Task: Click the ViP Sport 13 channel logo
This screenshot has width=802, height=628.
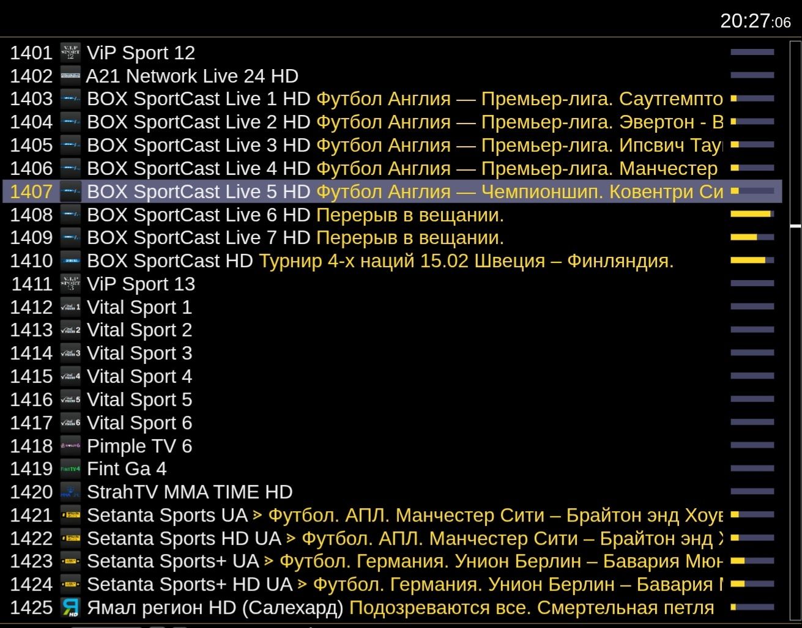Action: tap(70, 284)
